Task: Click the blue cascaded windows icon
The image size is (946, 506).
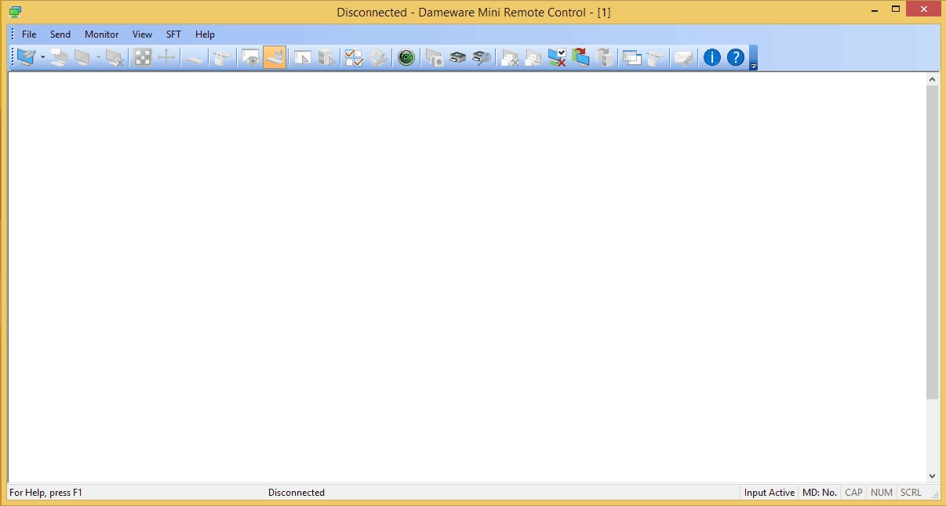Action: 632,57
